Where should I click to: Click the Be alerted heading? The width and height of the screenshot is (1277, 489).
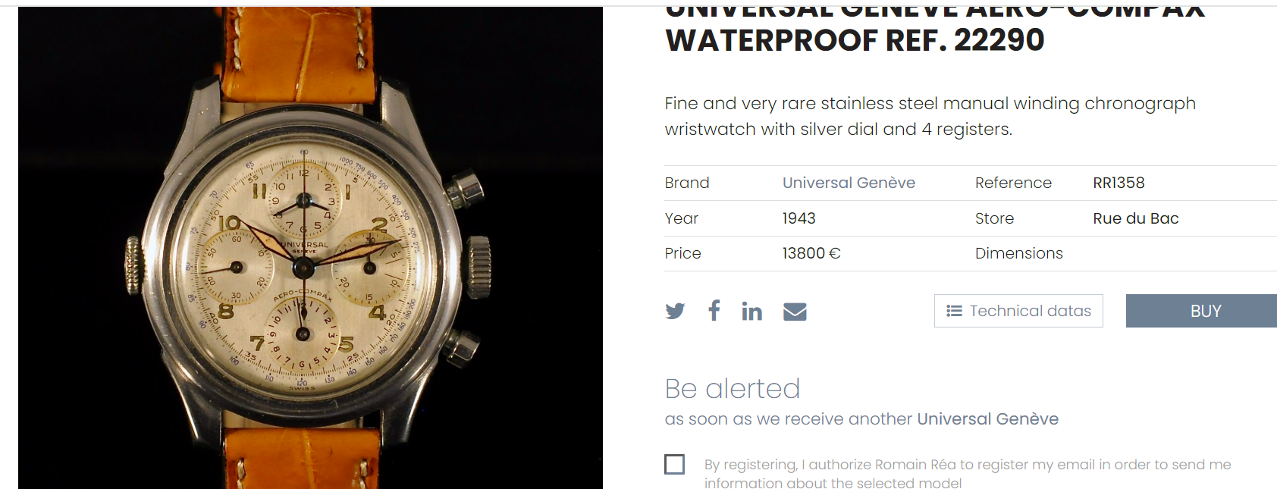coord(732,389)
